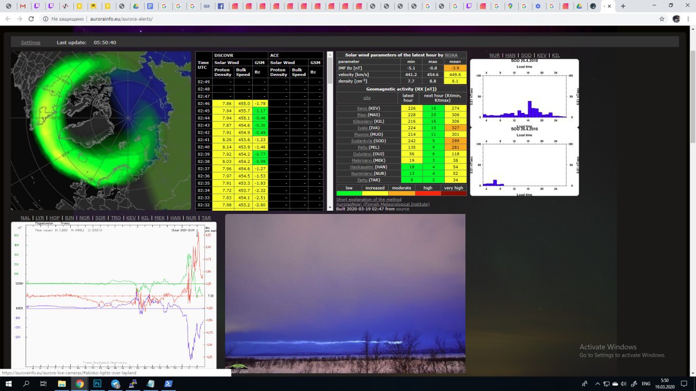Open Windows taskbar search
Viewport: 696px width, 391px height.
click(x=26, y=383)
